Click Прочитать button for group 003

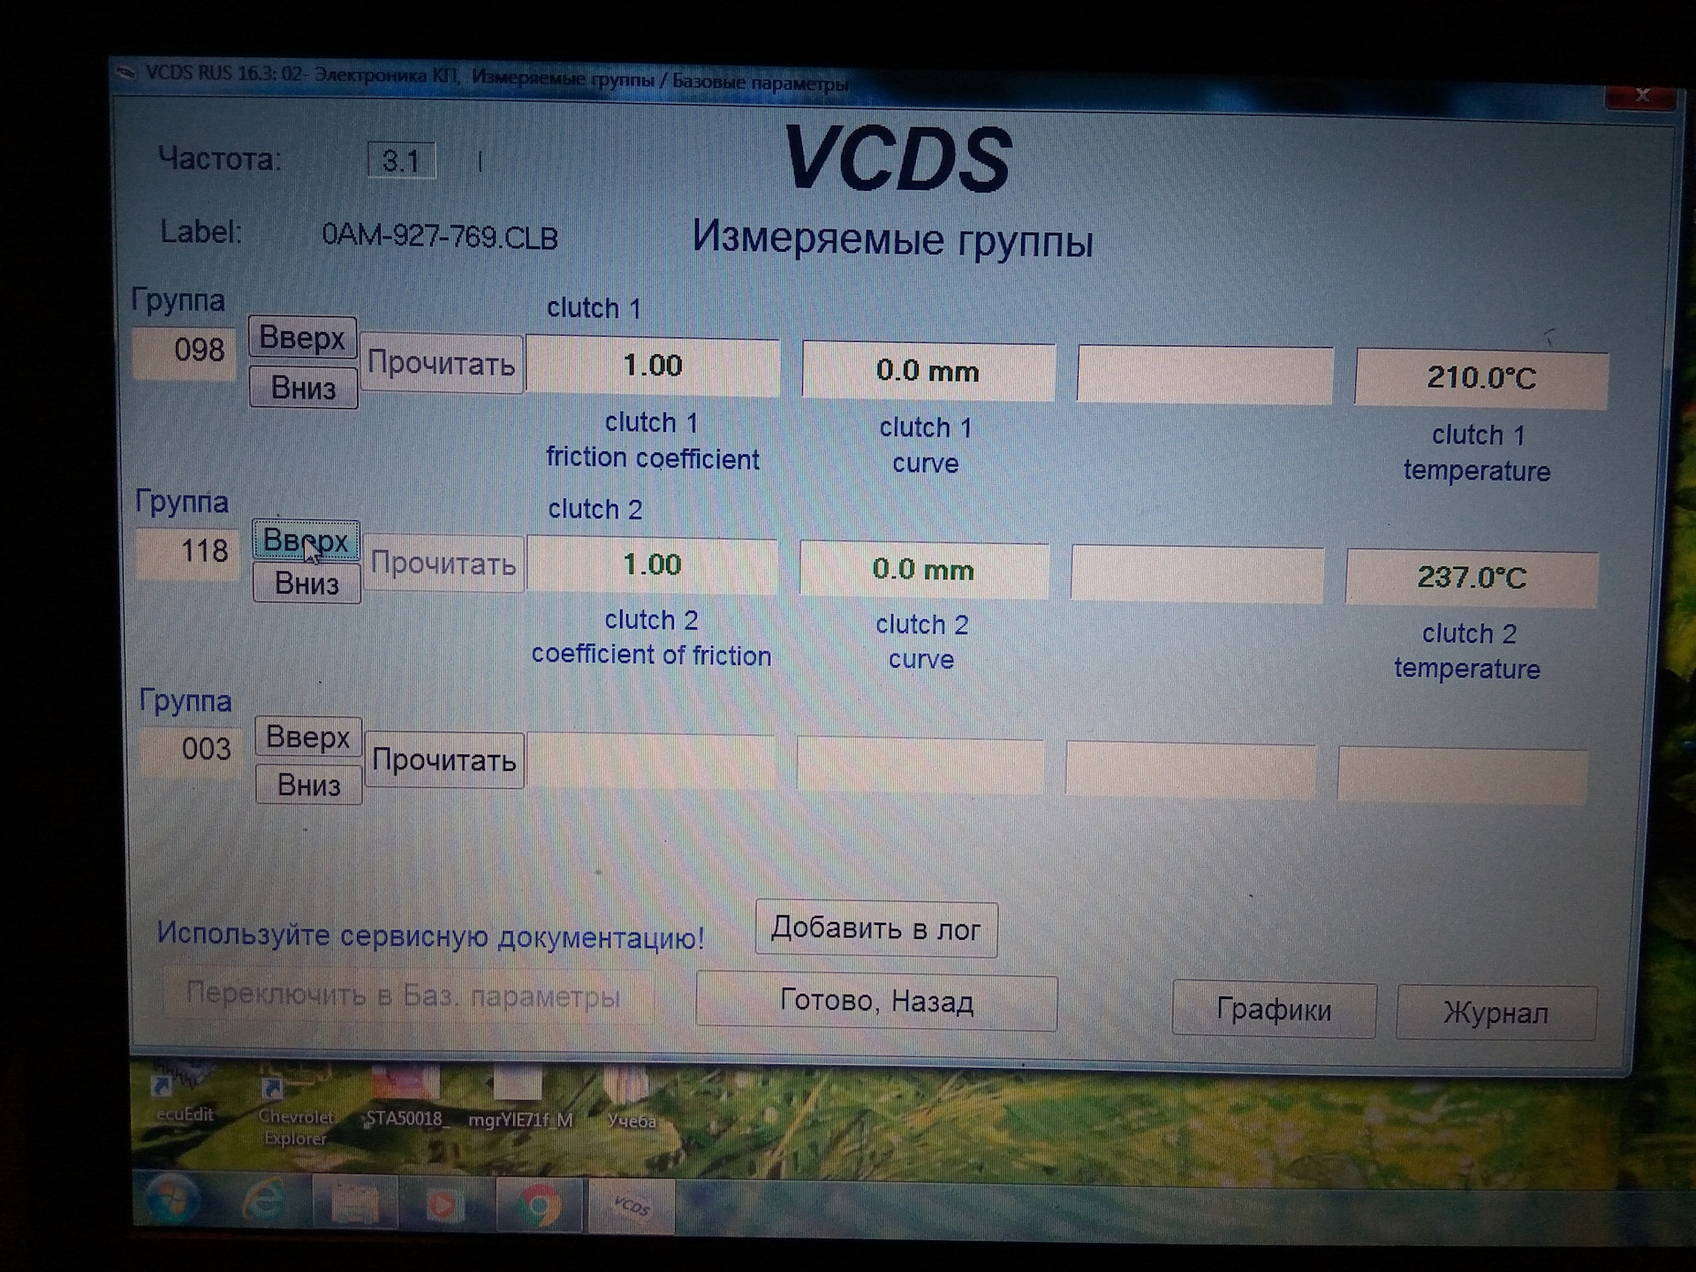tap(444, 760)
